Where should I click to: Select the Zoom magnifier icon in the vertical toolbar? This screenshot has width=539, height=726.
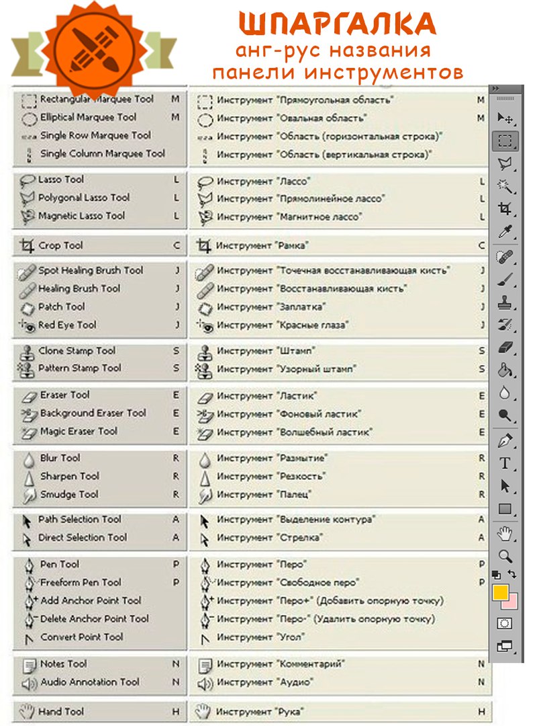click(x=505, y=556)
